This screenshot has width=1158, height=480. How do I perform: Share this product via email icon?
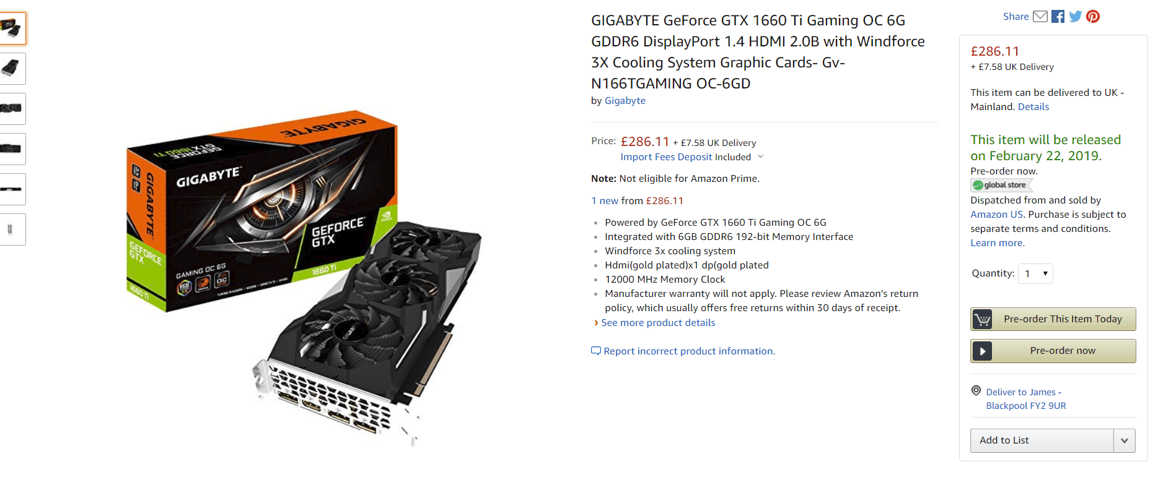[x=1040, y=17]
